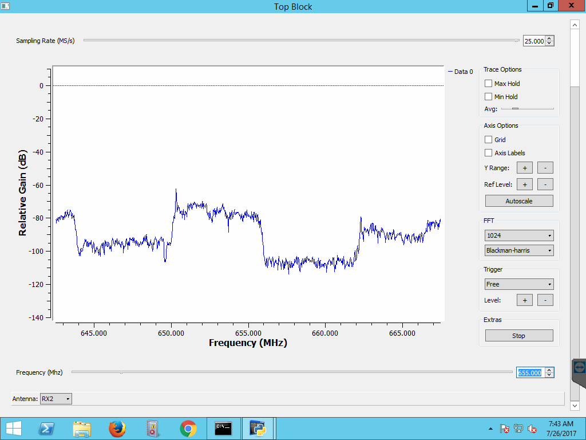Enable the Max Hold checkbox
Screen dimensions: 586x440
(488, 84)
